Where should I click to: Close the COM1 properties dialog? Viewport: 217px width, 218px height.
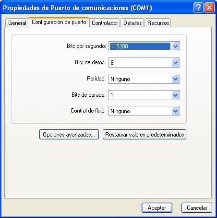(209, 8)
